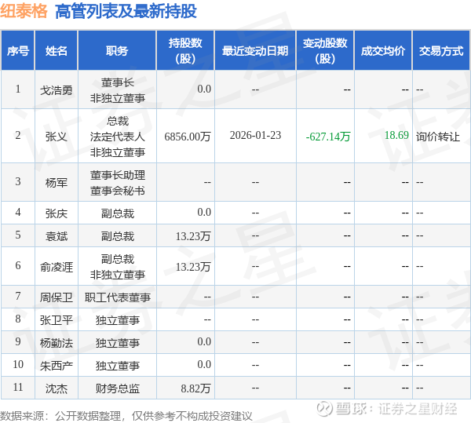Click 袁斌's 副总裁 position cell

click(x=118, y=236)
